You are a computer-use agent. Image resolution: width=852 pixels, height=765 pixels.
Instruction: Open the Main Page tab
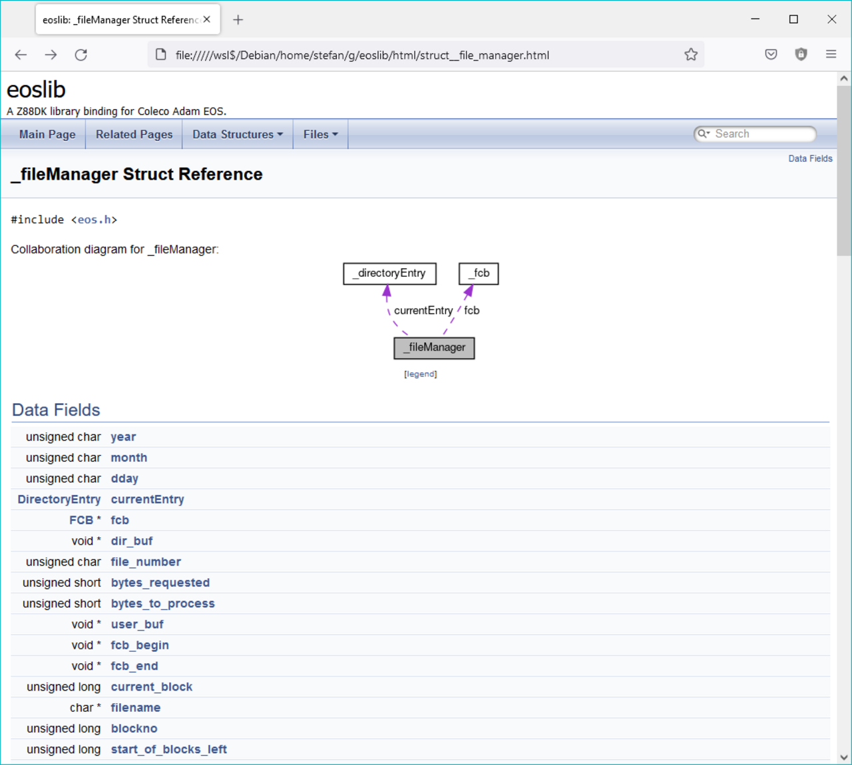[47, 134]
